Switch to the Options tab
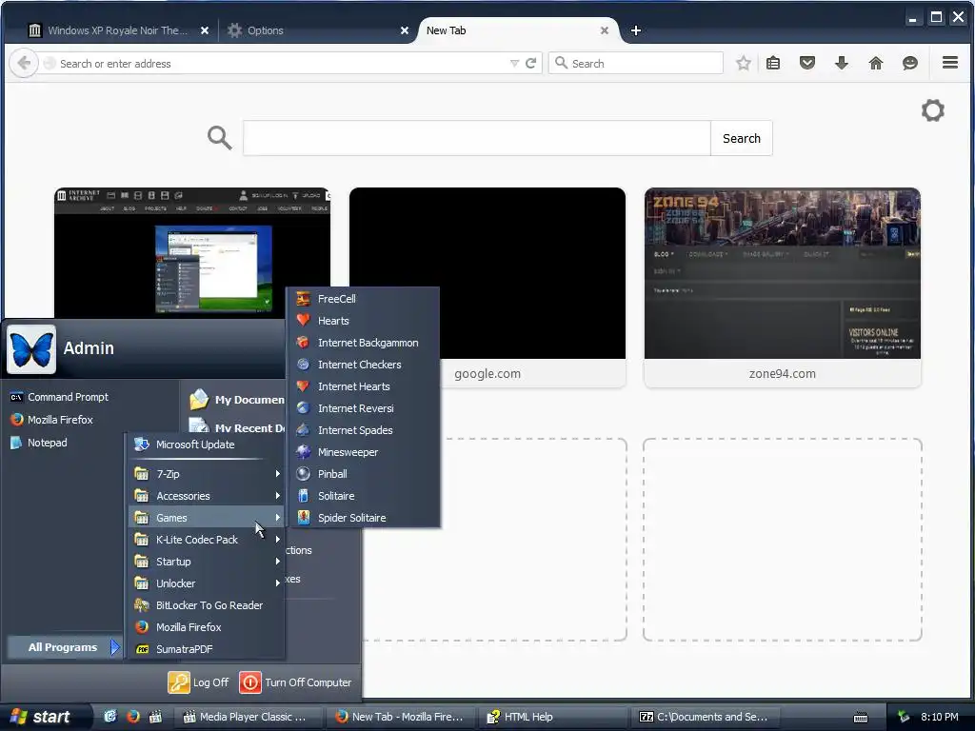The image size is (975, 731). pyautogui.click(x=318, y=30)
